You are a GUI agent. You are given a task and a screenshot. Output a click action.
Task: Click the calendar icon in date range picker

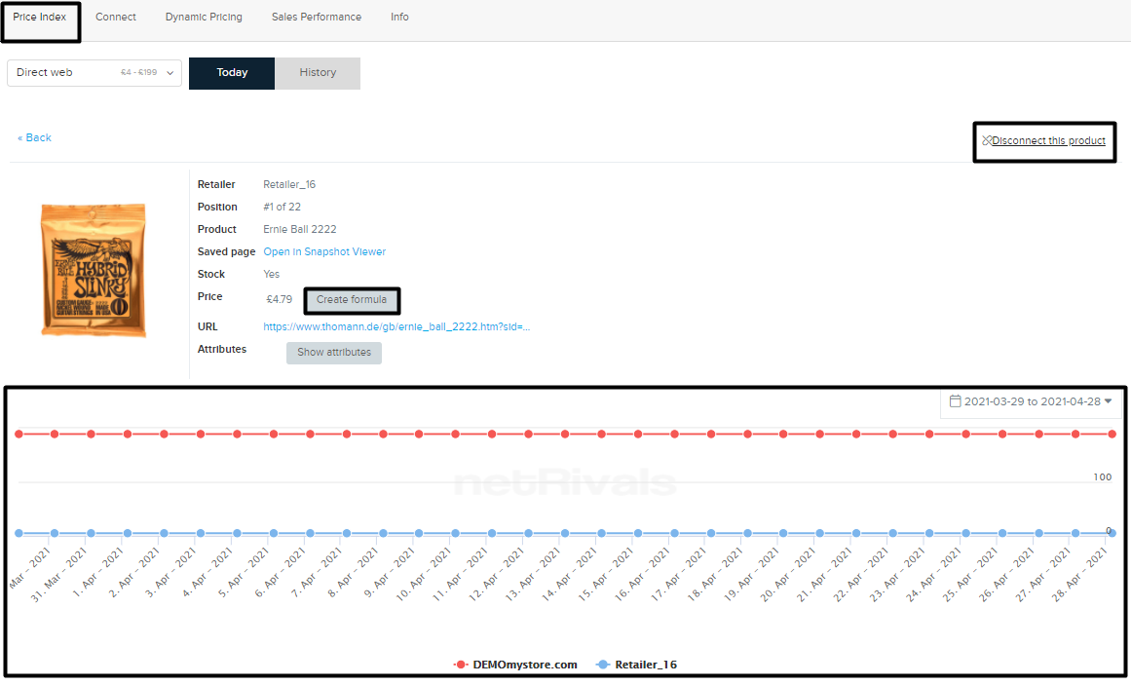pyautogui.click(x=955, y=401)
